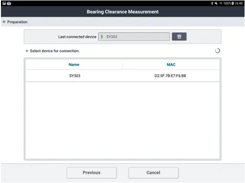
Task: Select the SY303 device name cell
Action: point(75,75)
